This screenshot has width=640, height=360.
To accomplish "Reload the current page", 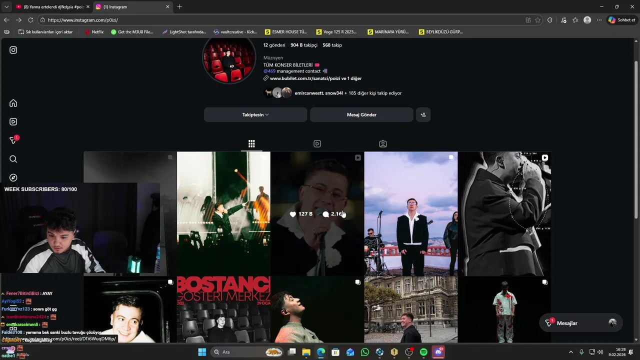I will point(30,20).
